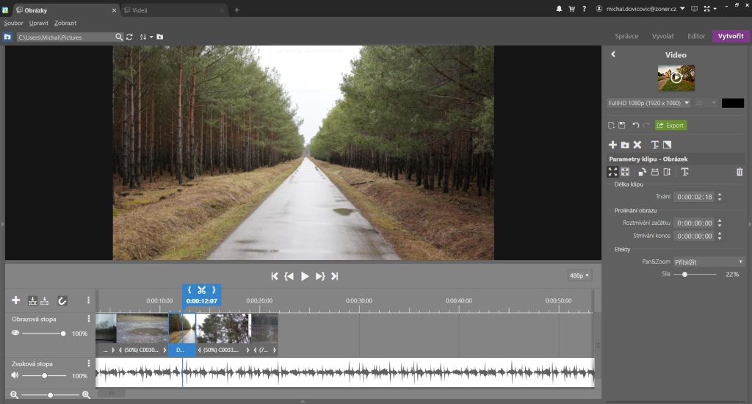Adjust the Síla strength slider
The height and width of the screenshot is (404, 752).
click(x=695, y=275)
